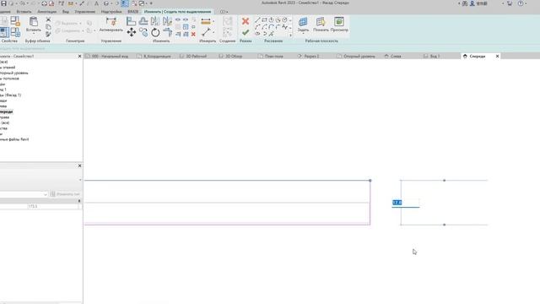Select the Copy tool in Modify panel
This screenshot has width=540, height=304.
(x=143, y=33)
